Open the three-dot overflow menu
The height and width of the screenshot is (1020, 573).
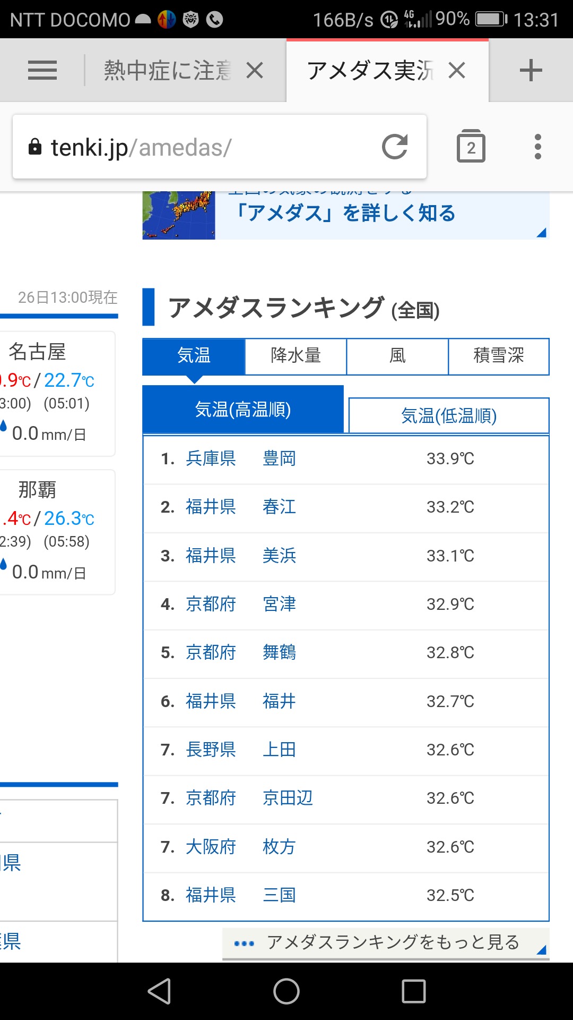click(537, 147)
